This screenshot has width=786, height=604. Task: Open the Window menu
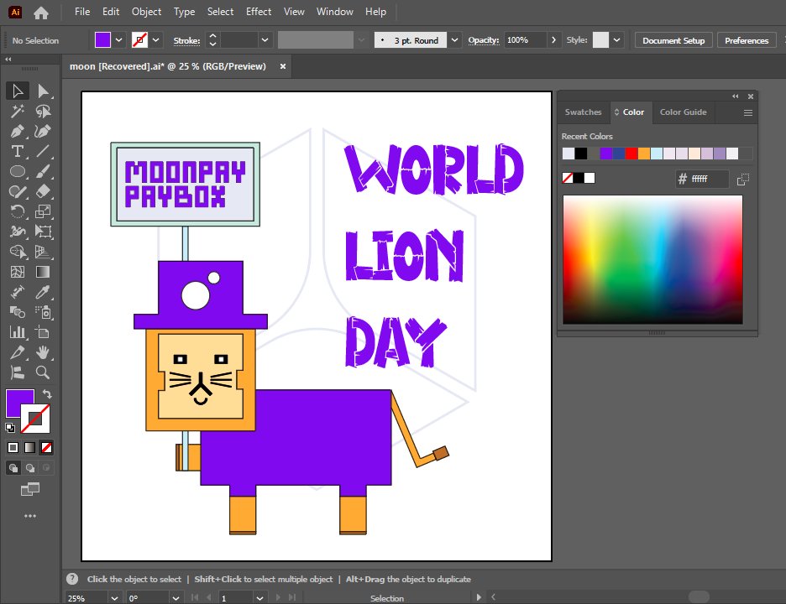(335, 12)
